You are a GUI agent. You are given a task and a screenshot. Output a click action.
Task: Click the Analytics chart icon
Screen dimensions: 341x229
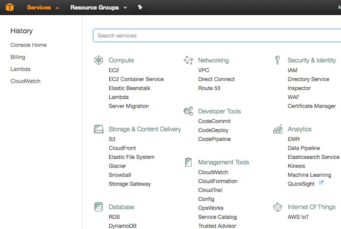click(x=277, y=129)
